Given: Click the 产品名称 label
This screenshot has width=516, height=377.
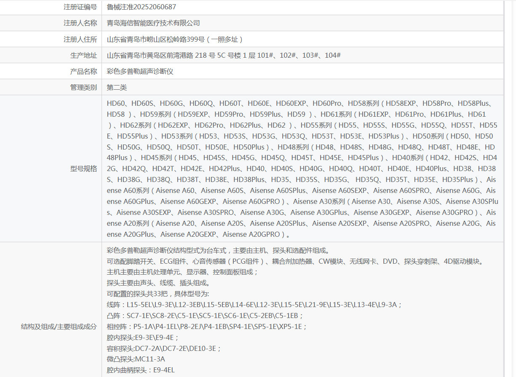Looking at the screenshot, I should 83,71.
